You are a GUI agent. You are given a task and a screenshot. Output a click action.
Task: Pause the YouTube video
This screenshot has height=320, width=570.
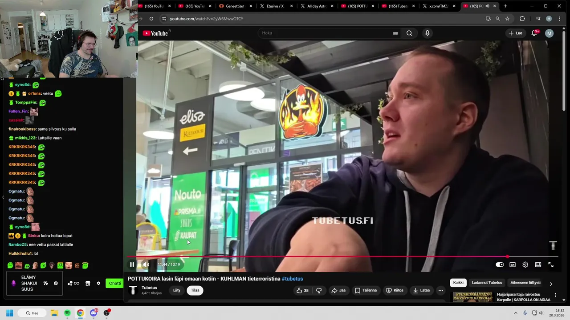coord(132,264)
